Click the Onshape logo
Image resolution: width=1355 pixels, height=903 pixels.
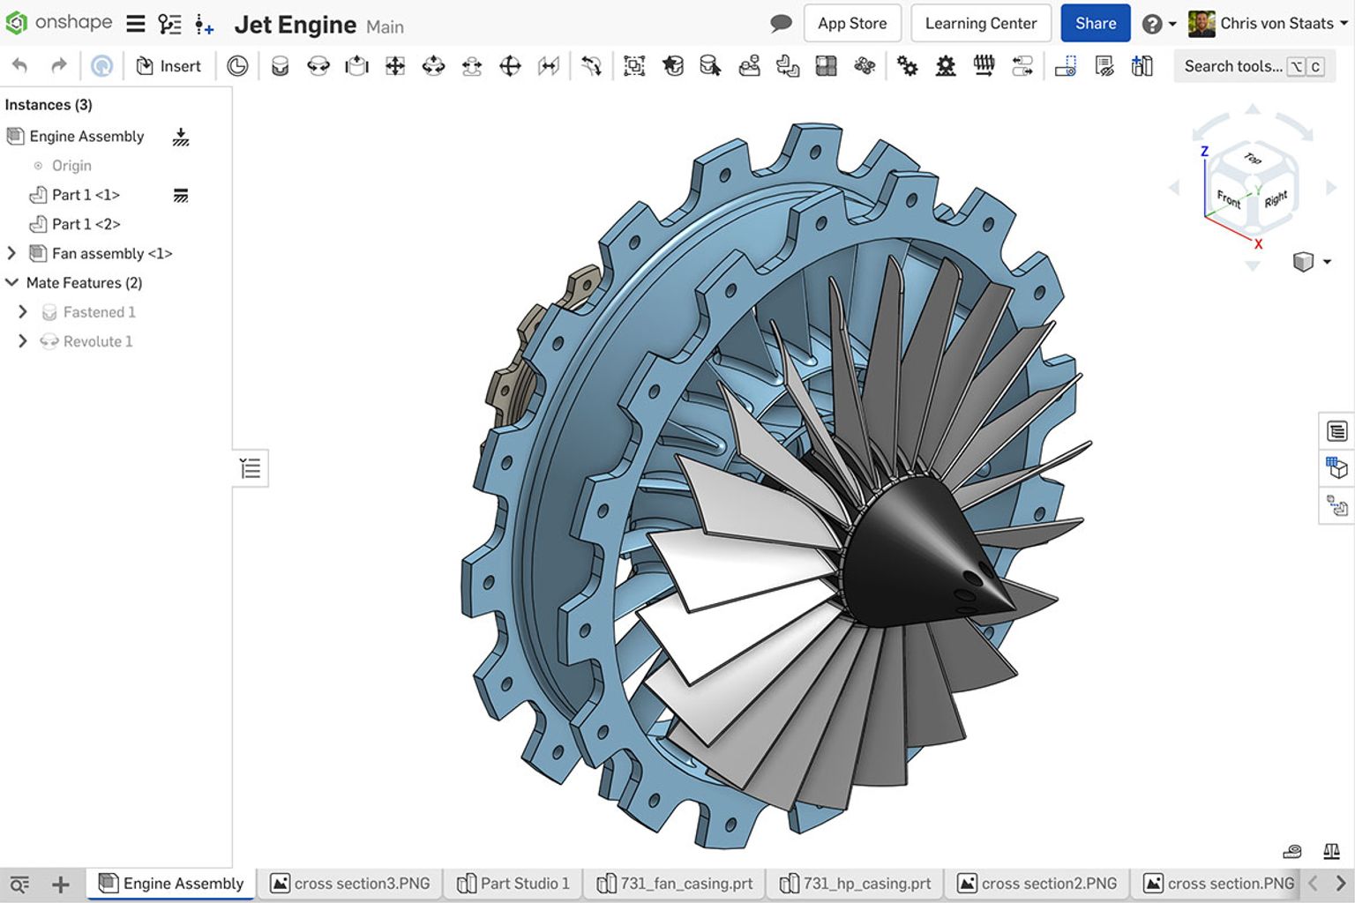click(x=18, y=22)
